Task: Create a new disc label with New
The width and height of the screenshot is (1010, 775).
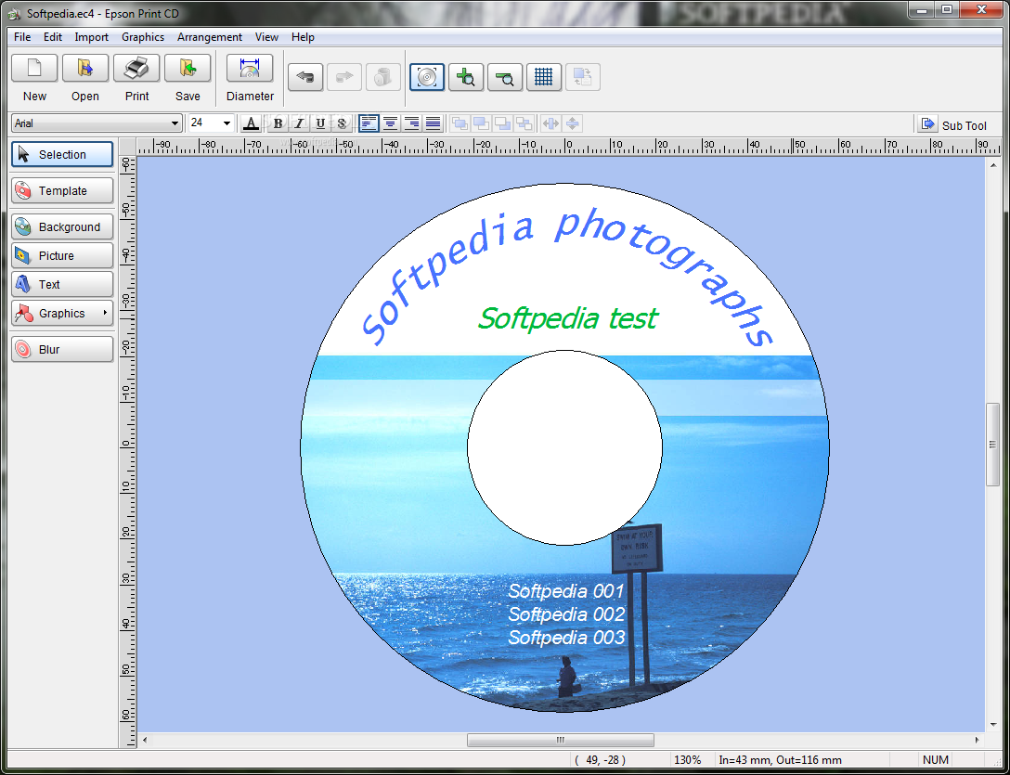Action: point(34,68)
